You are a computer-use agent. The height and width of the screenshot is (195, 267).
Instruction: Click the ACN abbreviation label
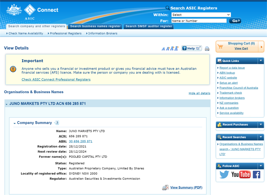tap(63, 136)
